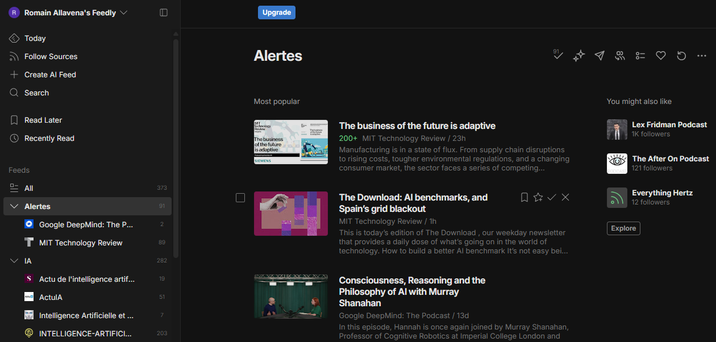Mark The Download article as read with checkmark
716x342 pixels.
click(x=551, y=197)
